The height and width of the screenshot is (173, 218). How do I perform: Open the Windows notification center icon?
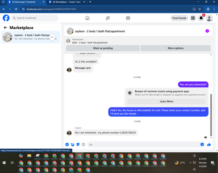[x=213, y=163]
